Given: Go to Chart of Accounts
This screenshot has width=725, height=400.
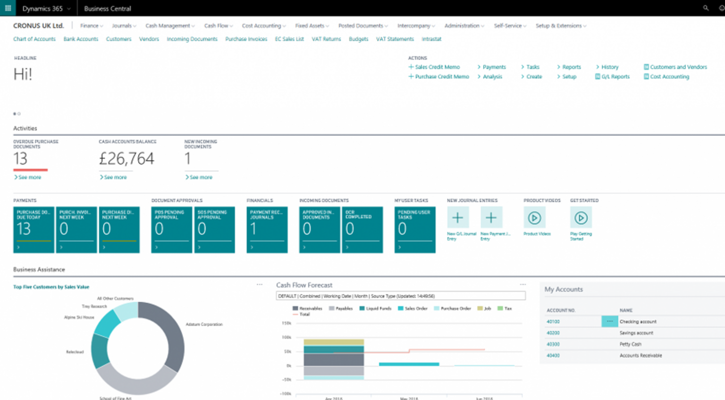Looking at the screenshot, I should pyautogui.click(x=34, y=39).
